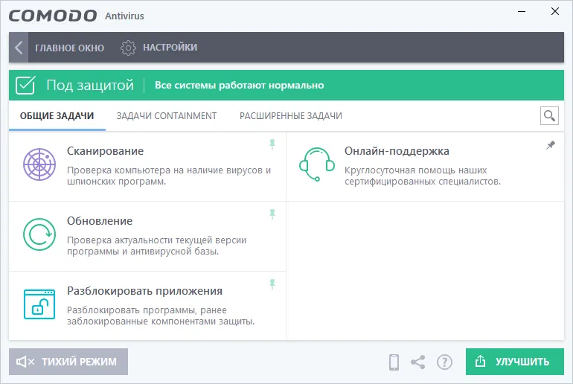Click the COMODO logo
This screenshot has width=573, height=384.
53,16
